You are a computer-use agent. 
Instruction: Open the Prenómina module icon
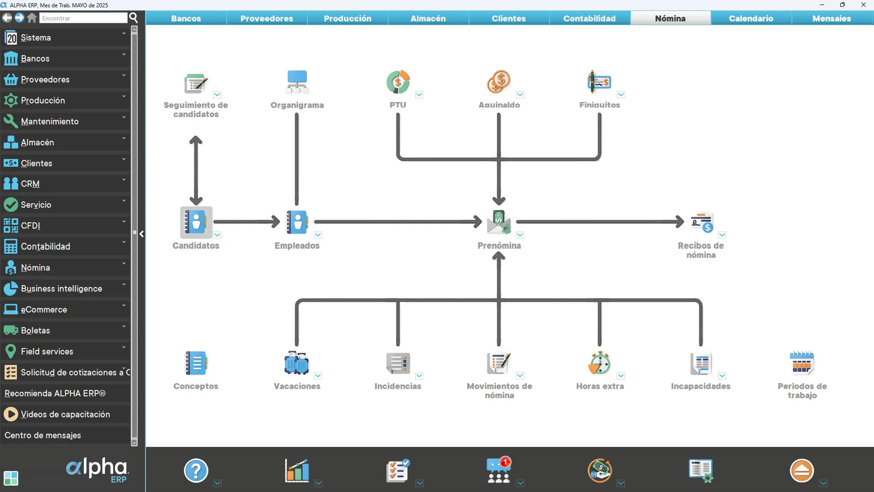(x=499, y=222)
